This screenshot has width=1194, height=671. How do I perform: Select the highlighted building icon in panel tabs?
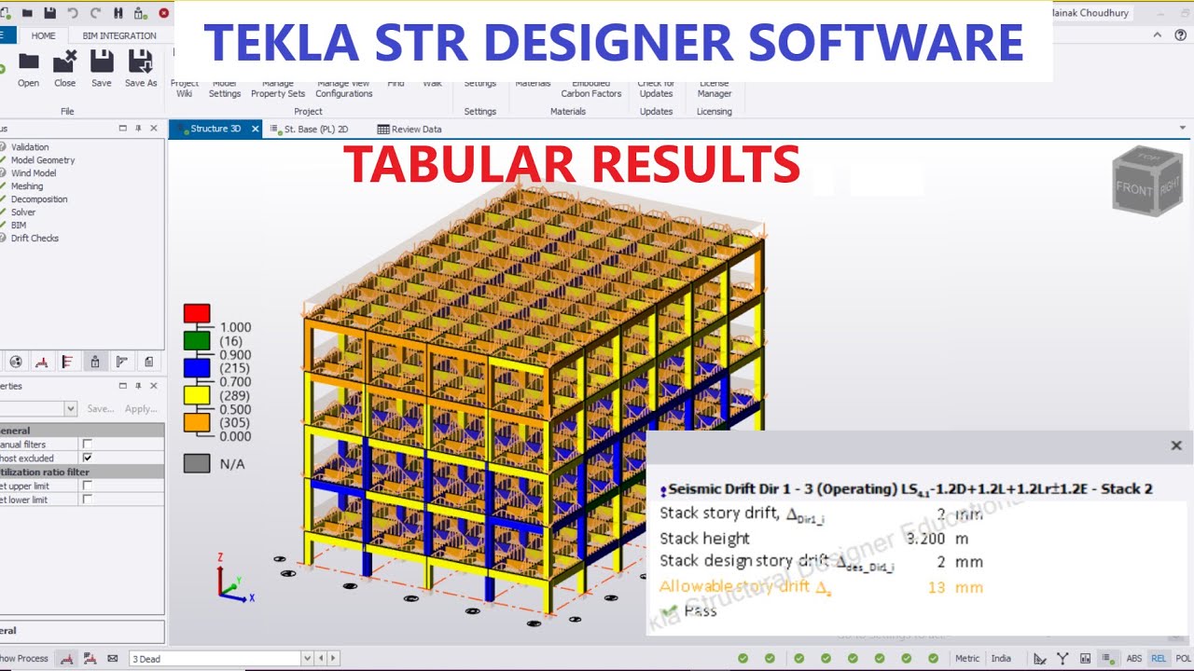[94, 362]
